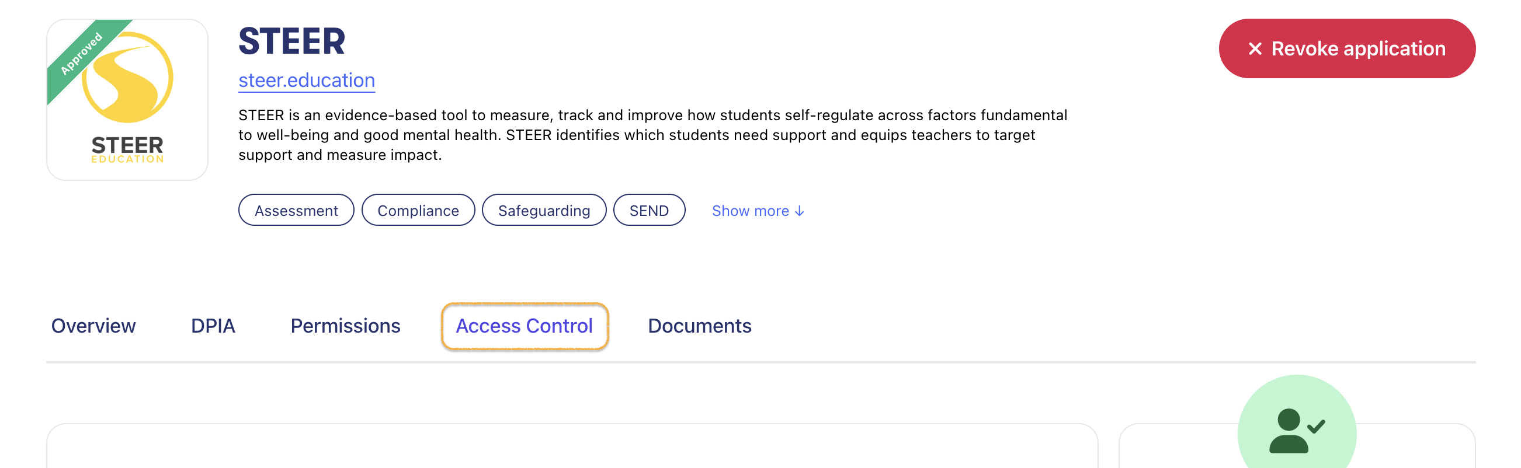
Task: Select the Safeguarding tag
Action: (x=544, y=210)
